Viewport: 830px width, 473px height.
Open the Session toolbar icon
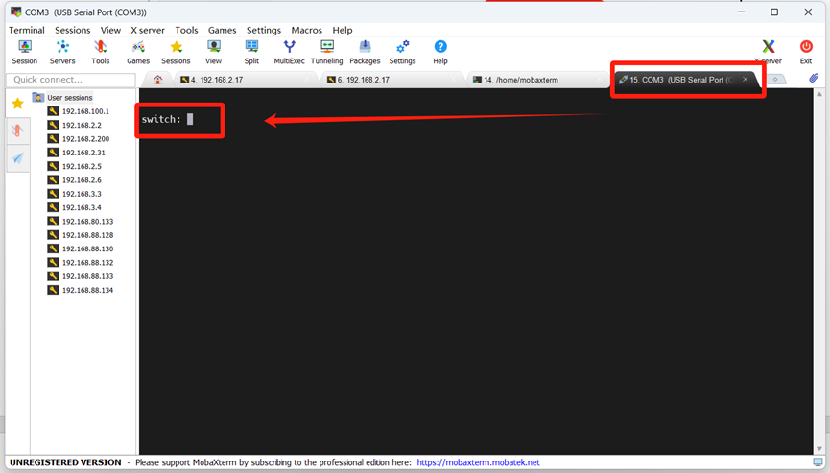pos(25,52)
